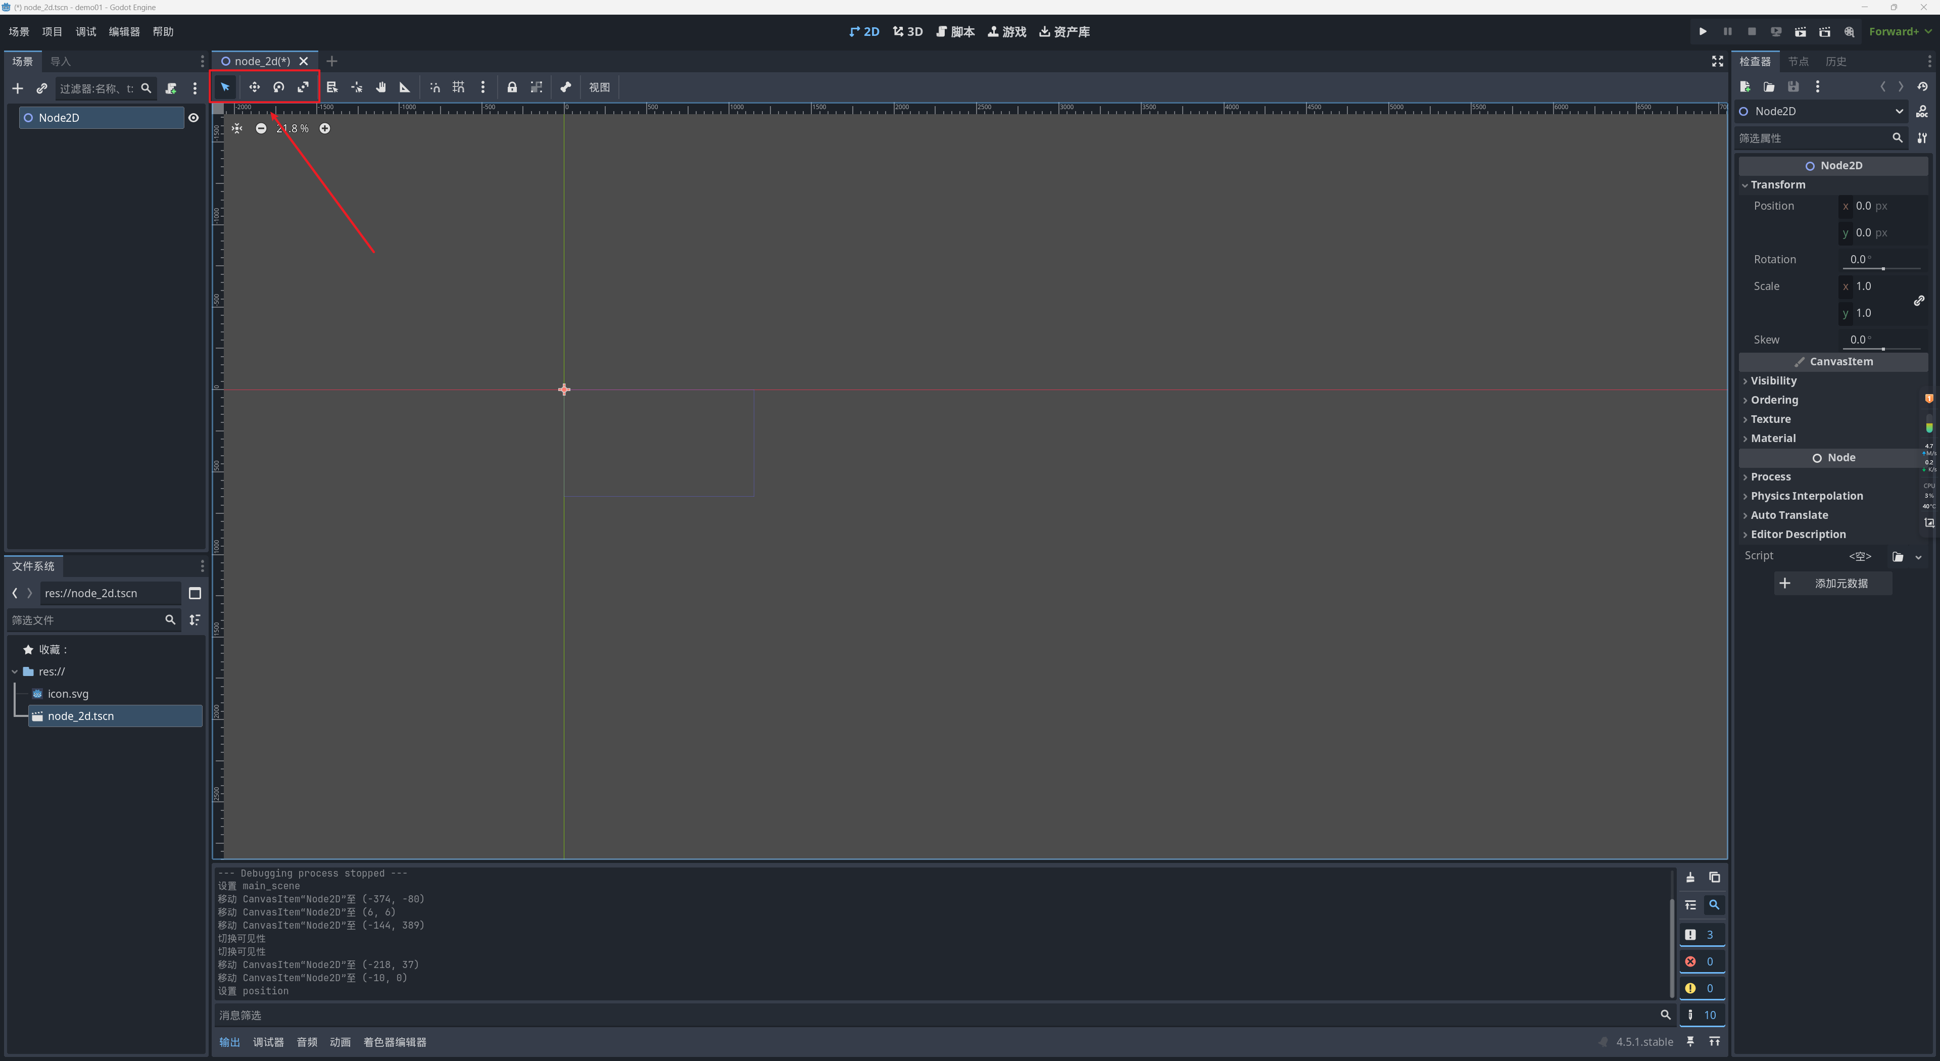This screenshot has width=1940, height=1061.
Task: Collapse the Transform section
Action: pos(1777,185)
